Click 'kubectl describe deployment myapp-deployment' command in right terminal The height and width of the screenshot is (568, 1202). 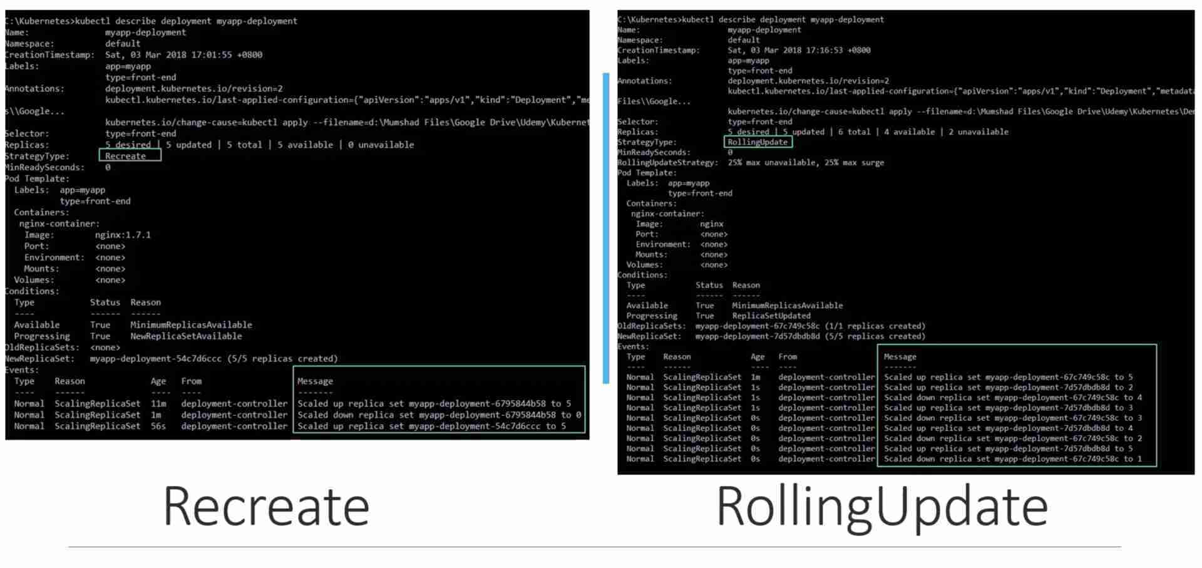click(783, 20)
